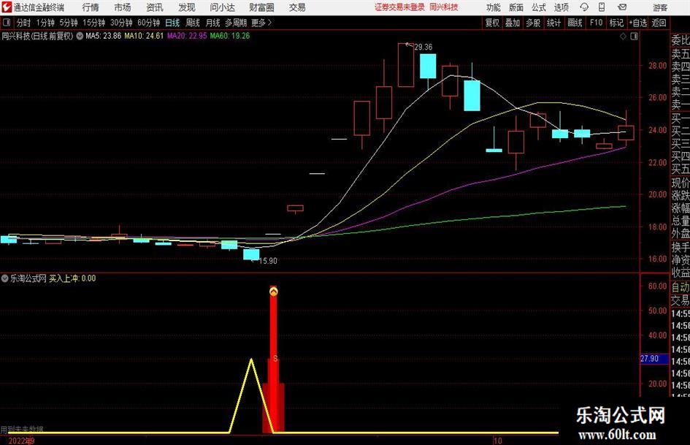The image size is (690, 445).
Task: Open the 选项 menu
Action: click(x=561, y=7)
